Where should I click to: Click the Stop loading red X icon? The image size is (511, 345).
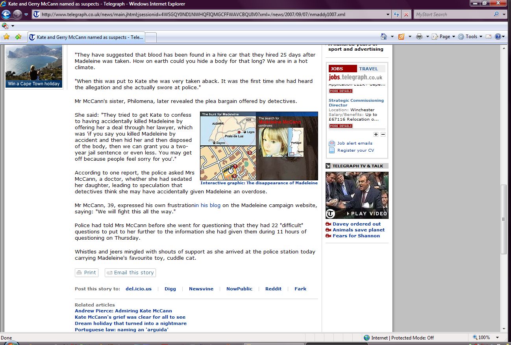[x=406, y=15]
